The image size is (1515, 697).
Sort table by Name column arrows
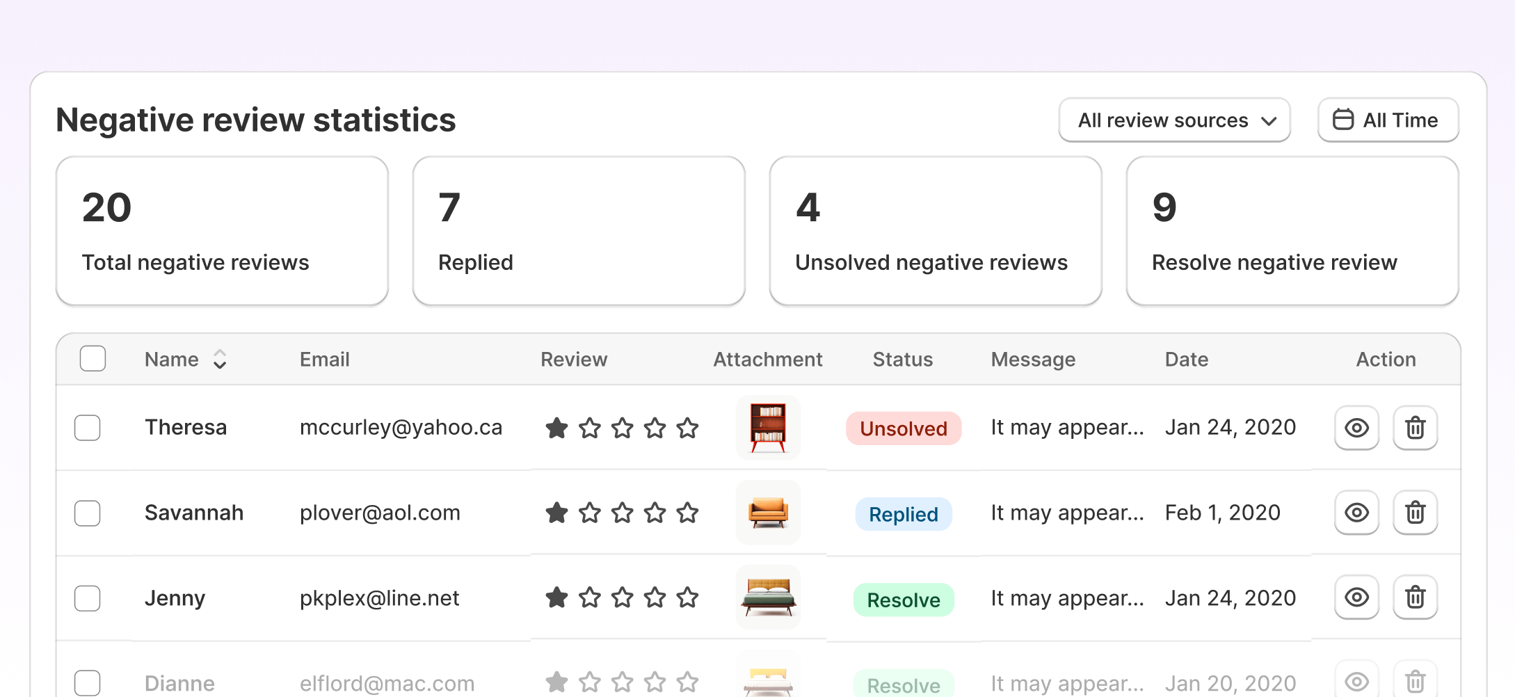(220, 359)
